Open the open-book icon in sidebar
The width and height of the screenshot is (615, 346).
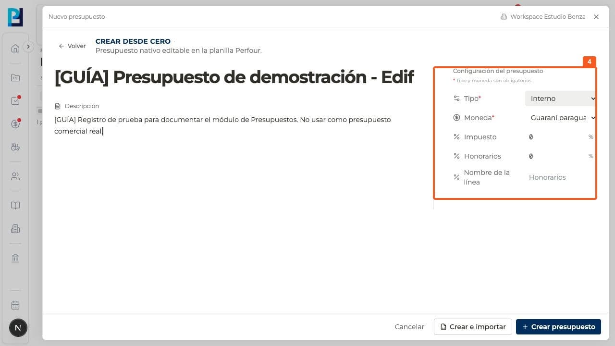tap(15, 206)
